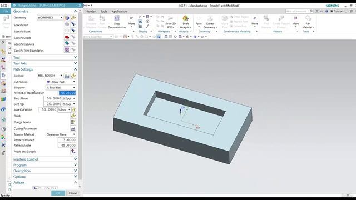Click the Edit geometry wrench icon
Viewport: 356px width, 200px height.
coord(73,18)
